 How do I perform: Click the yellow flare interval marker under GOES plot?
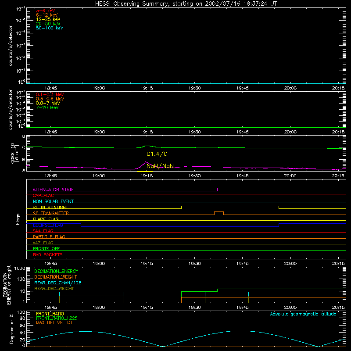145,172
